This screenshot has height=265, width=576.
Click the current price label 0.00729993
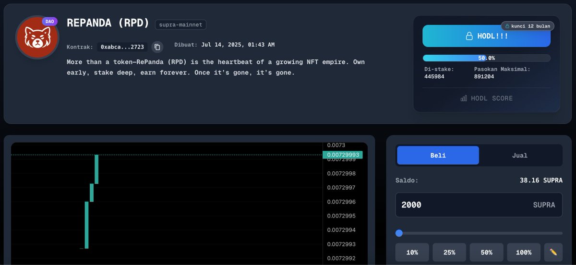click(x=343, y=155)
